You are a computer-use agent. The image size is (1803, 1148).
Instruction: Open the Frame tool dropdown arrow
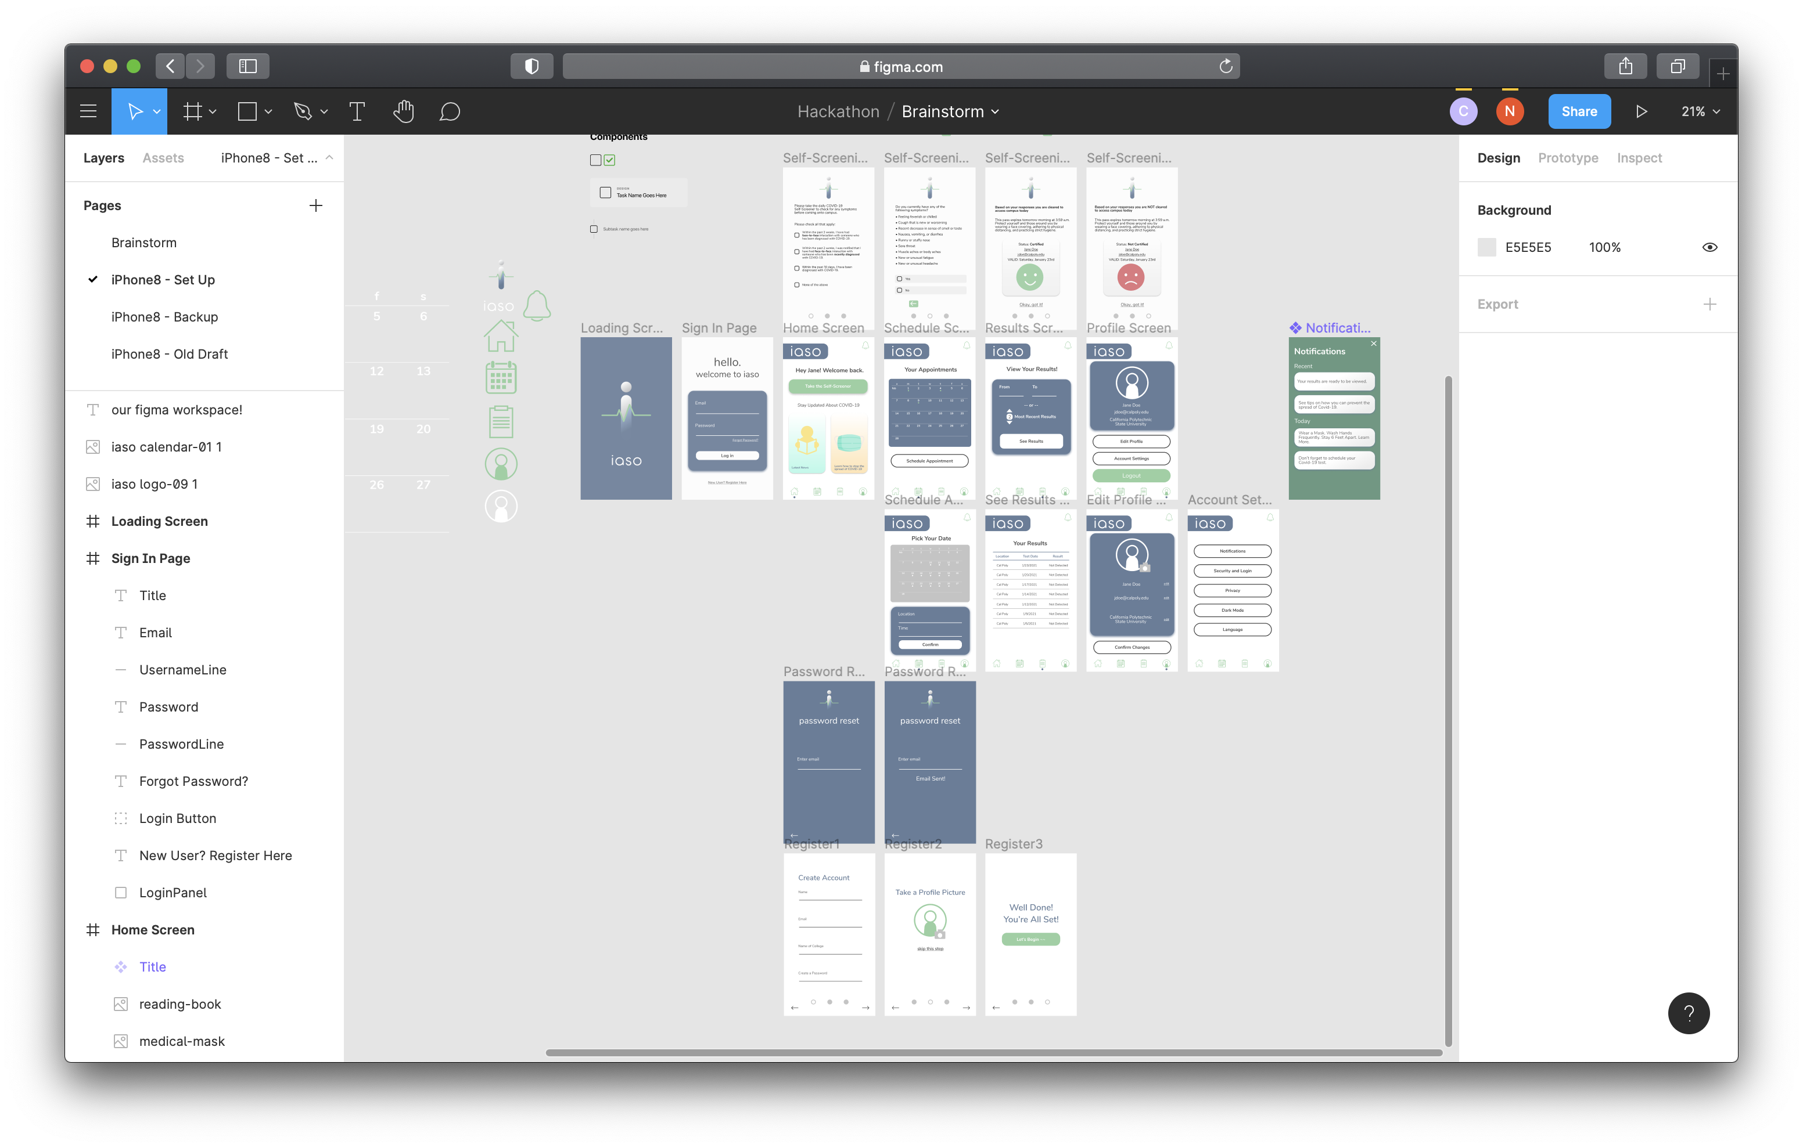click(x=213, y=111)
